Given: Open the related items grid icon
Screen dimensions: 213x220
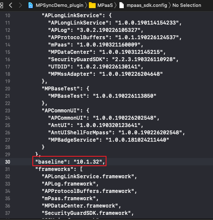Looking at the screenshot, I should coord(1,5).
